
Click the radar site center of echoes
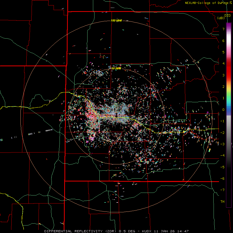116,116
